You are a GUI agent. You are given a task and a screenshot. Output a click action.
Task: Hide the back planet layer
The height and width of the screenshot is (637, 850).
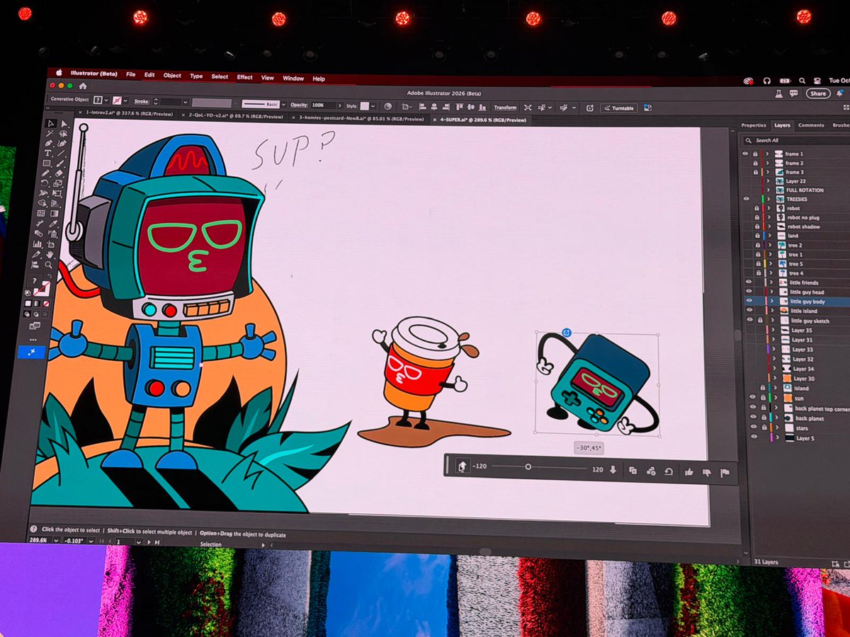coord(754,418)
